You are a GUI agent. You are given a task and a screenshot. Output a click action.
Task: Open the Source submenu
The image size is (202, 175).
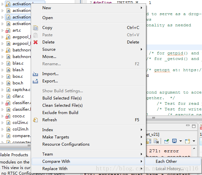point(89,49)
